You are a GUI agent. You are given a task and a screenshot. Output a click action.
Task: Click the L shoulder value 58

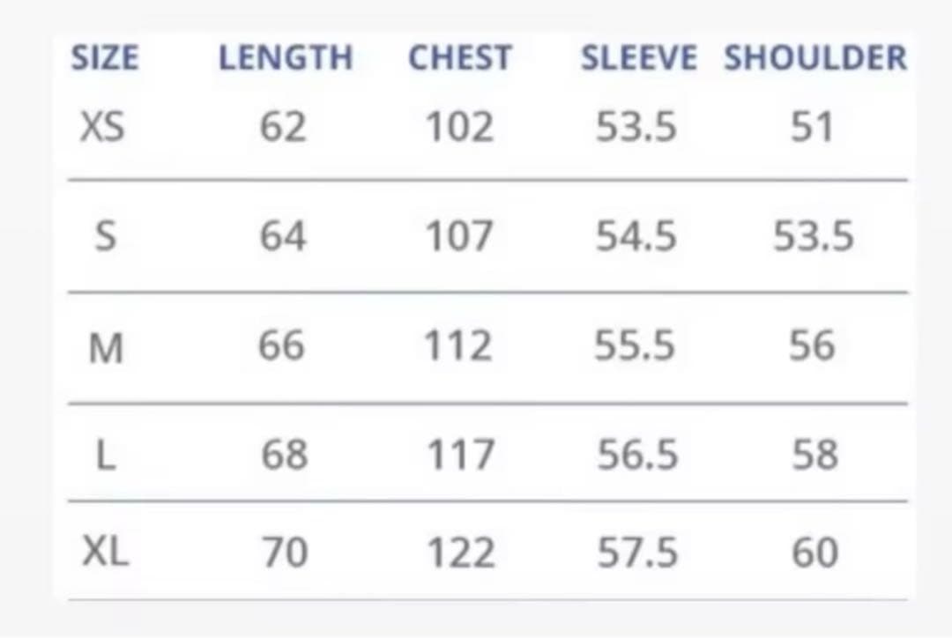click(x=813, y=456)
